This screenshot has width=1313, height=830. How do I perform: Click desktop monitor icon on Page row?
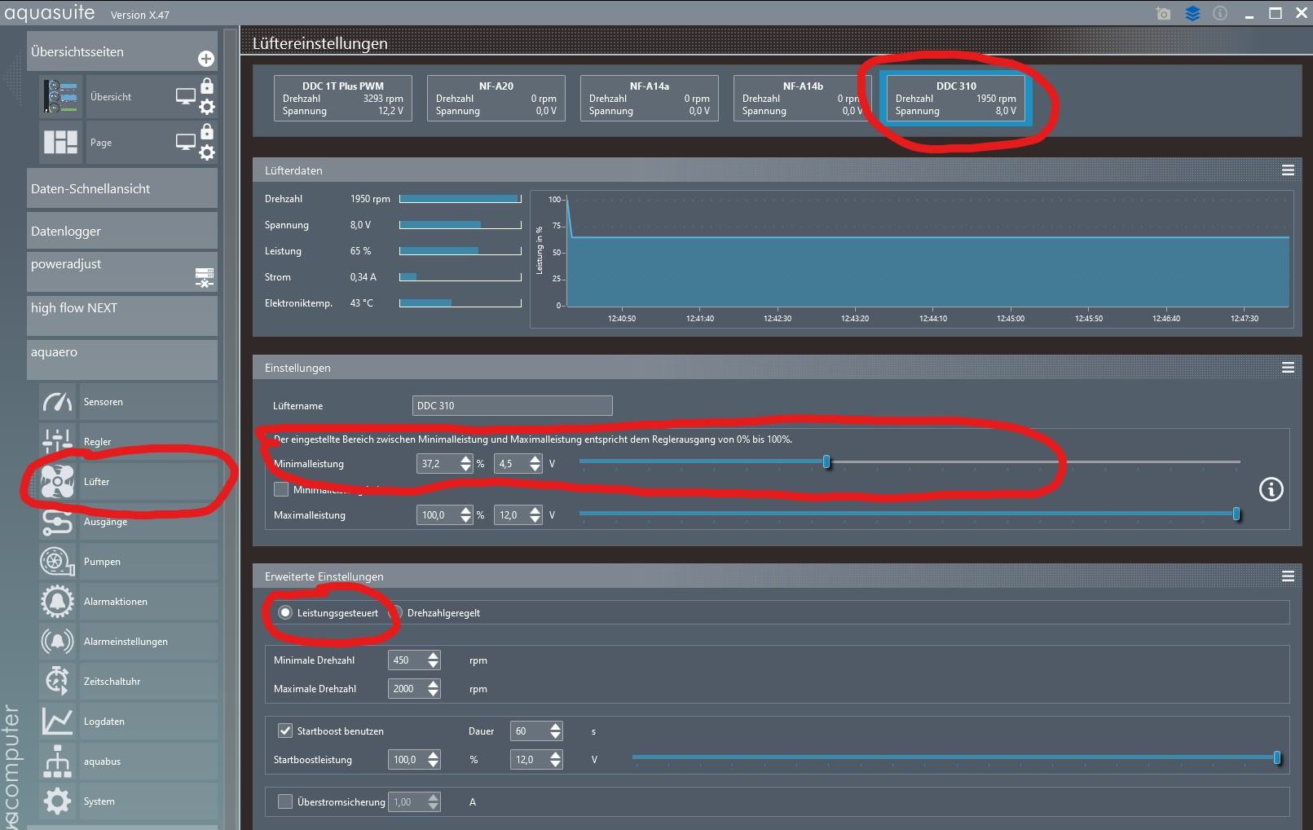coord(186,143)
